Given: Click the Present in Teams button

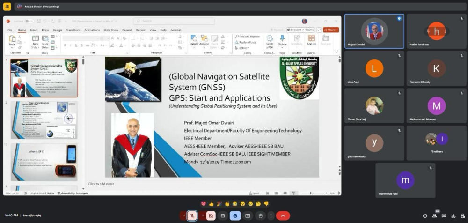Looking at the screenshot, I should [301, 30].
